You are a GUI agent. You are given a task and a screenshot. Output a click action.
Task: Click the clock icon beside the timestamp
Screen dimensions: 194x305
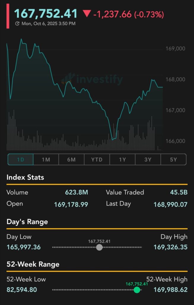pos(17,24)
